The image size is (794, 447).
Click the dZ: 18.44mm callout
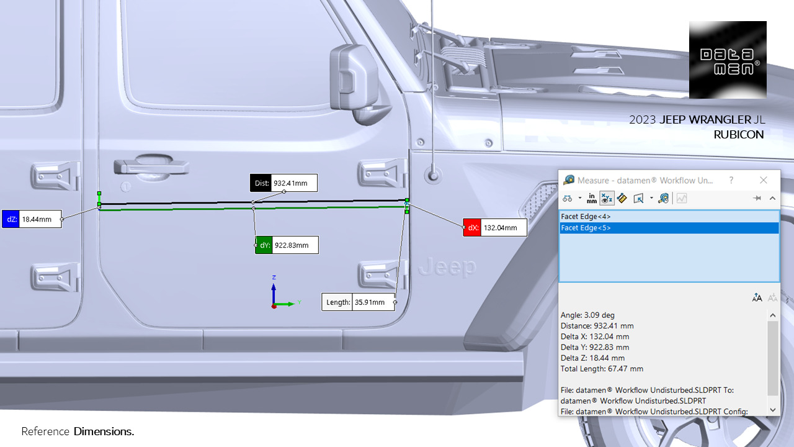click(x=32, y=219)
